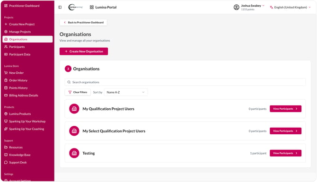Open Manage Projects in sidebar
Image resolution: width=317 pixels, height=182 pixels.
(x=18, y=32)
